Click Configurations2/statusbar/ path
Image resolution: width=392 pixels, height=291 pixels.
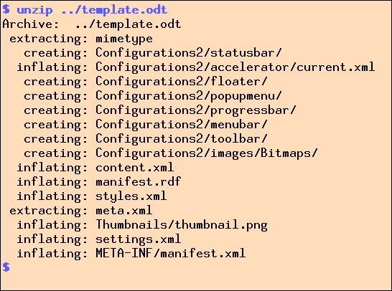(x=189, y=54)
